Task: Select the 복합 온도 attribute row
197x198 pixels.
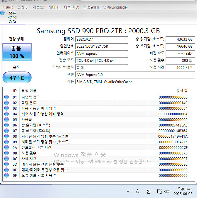Action: pyautogui.click(x=96, y=103)
